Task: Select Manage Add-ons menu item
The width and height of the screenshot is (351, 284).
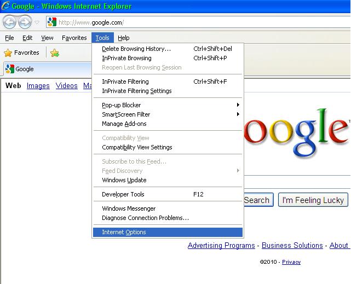Action: (168, 124)
